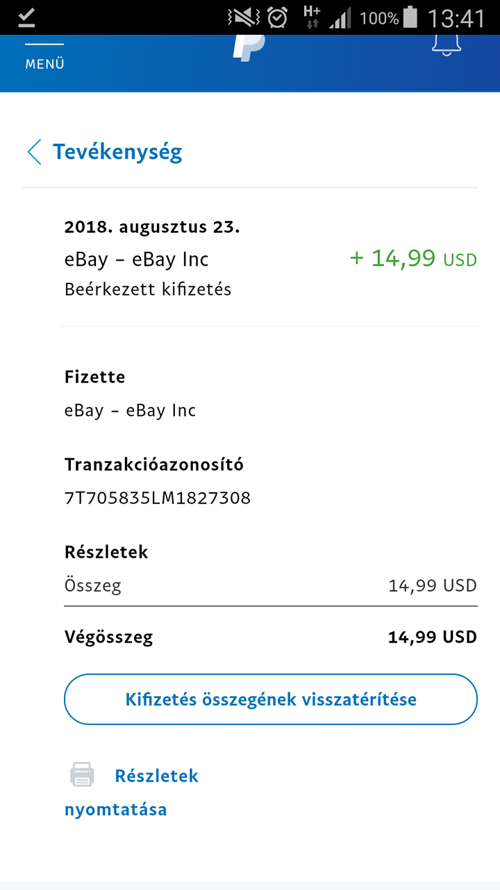
Task: Tap the PayPal logo in header
Action: point(249,47)
